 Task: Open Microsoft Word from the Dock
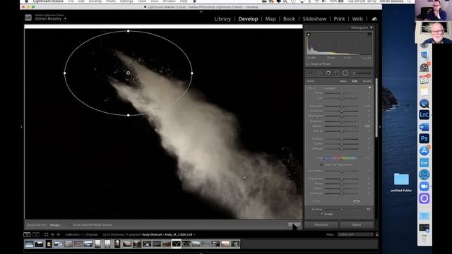424,127
